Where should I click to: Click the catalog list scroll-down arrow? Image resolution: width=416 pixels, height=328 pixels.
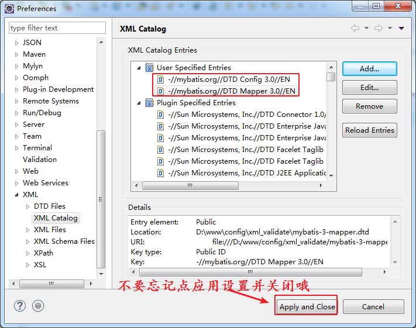pyautogui.click(x=331, y=176)
